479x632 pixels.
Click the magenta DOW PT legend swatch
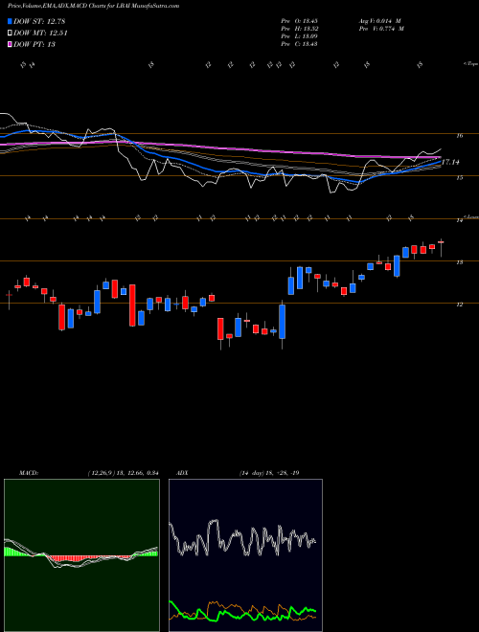click(10, 44)
